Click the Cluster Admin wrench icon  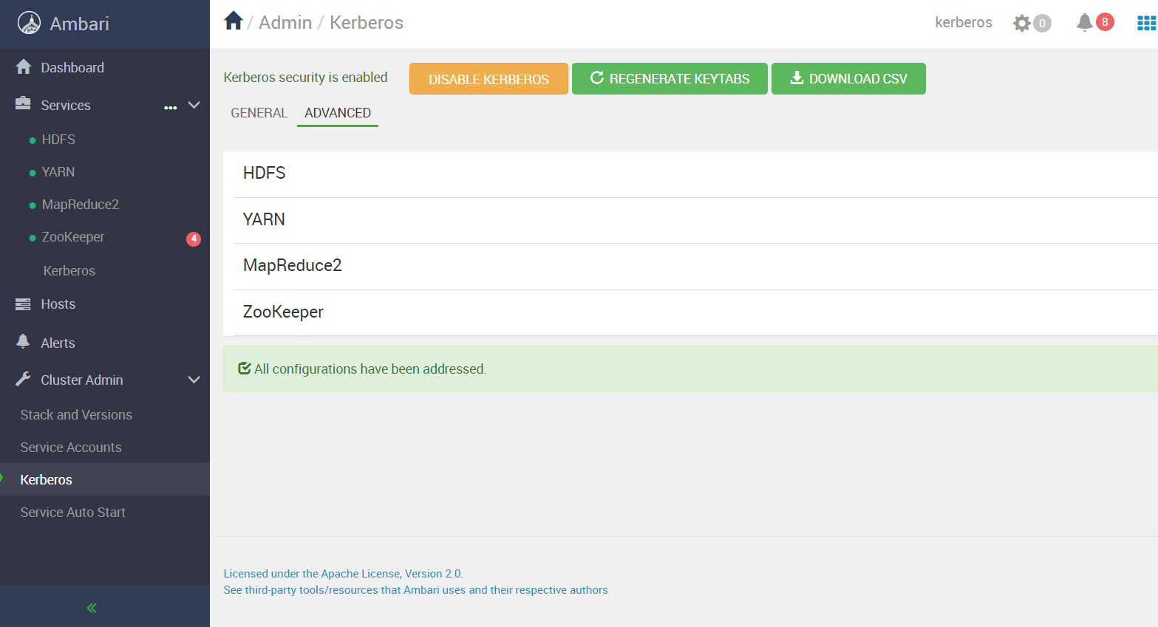click(x=24, y=379)
